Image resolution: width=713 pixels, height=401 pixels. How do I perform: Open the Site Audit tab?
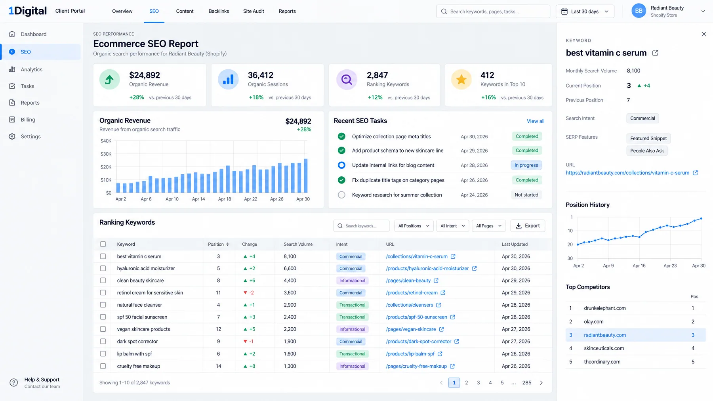click(x=254, y=11)
